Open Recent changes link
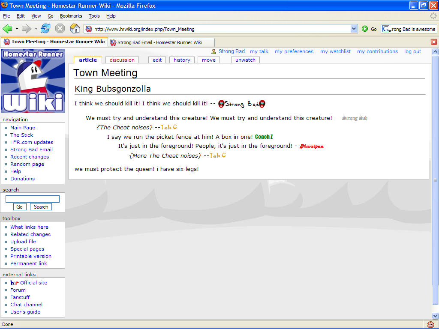The height and width of the screenshot is (329, 439). coord(30,157)
